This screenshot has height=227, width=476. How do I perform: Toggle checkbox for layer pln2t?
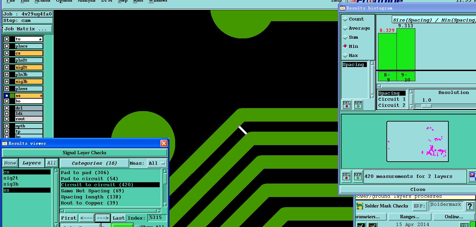click(7, 60)
